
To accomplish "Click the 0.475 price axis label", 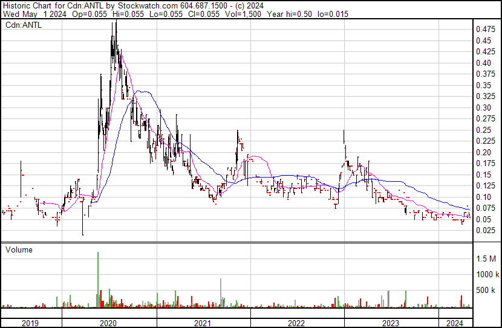I will pos(484,29).
